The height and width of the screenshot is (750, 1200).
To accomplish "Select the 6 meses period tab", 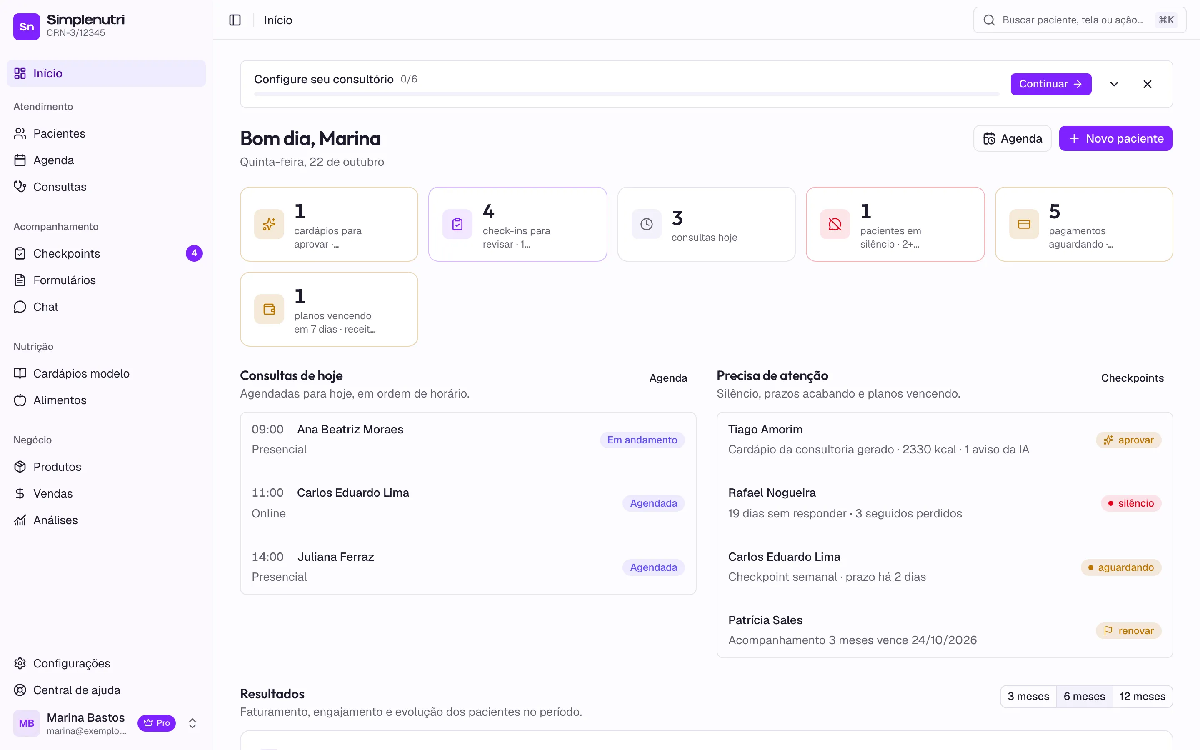I will pyautogui.click(x=1084, y=696).
